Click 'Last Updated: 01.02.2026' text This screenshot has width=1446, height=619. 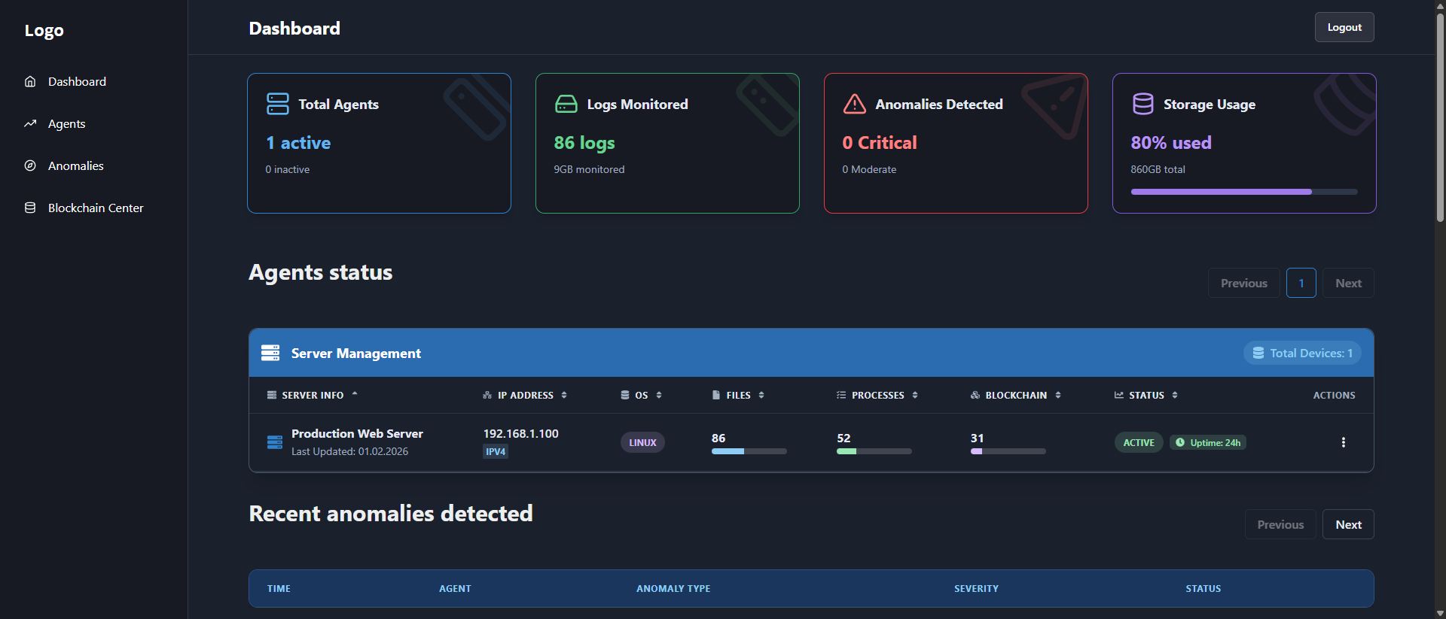(x=349, y=451)
